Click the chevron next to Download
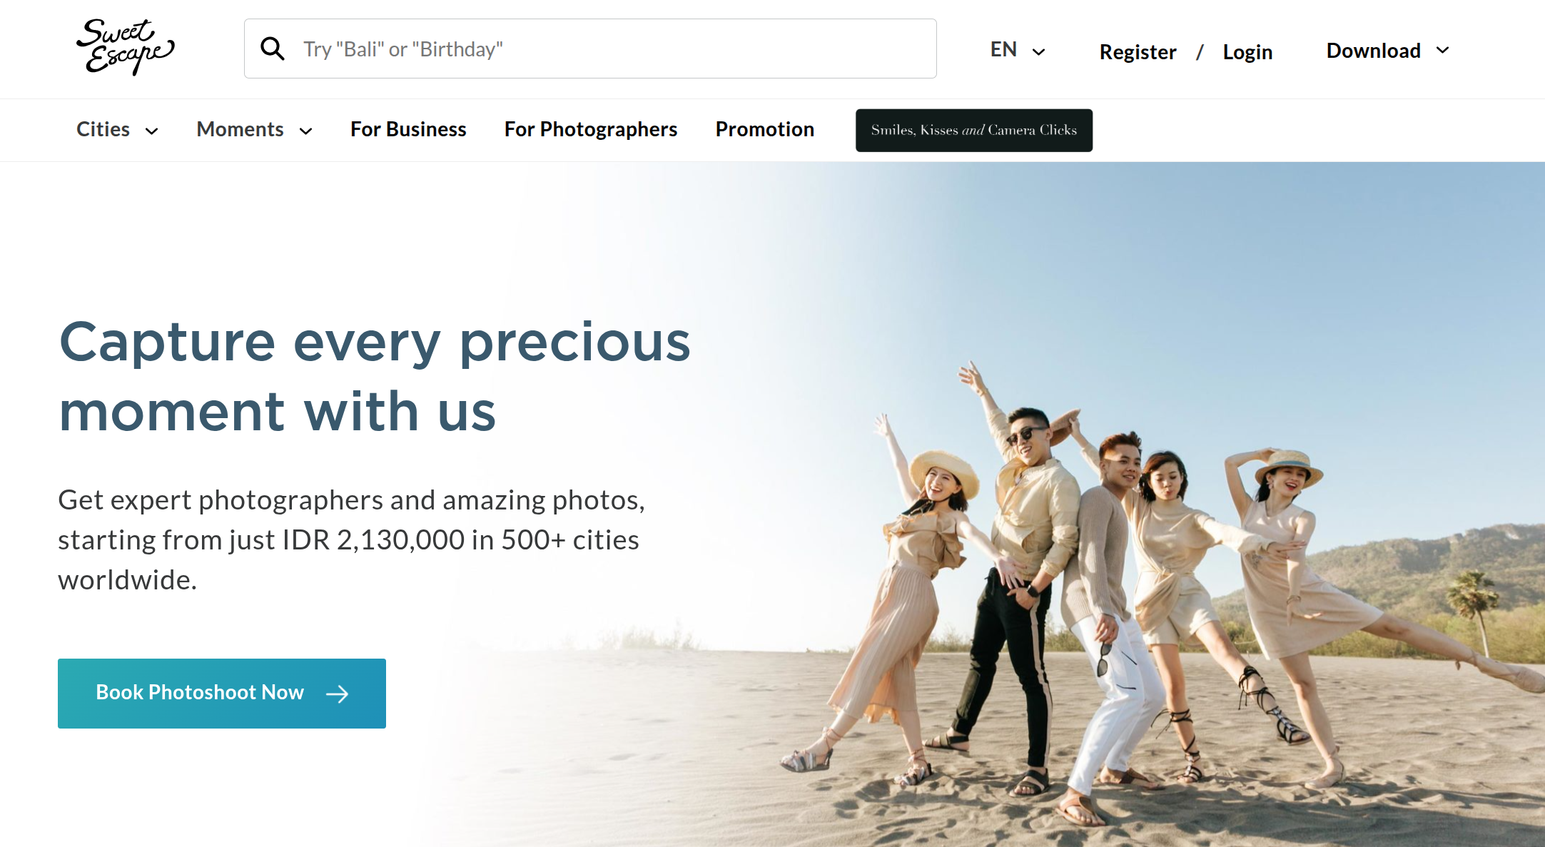Image resolution: width=1545 pixels, height=847 pixels. click(x=1443, y=50)
